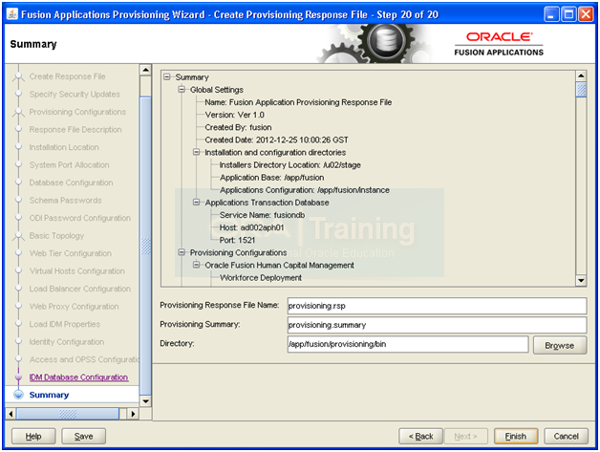The image size is (600, 452).
Task: Browse for the output directory
Action: [560, 345]
